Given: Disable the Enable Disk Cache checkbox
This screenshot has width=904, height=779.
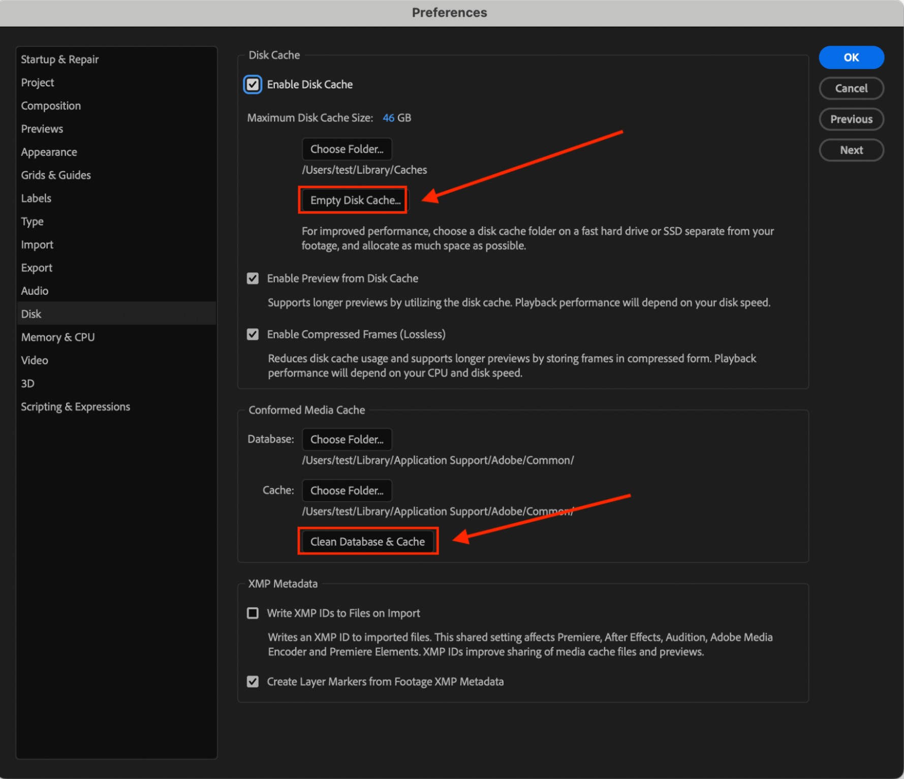Looking at the screenshot, I should coord(253,84).
